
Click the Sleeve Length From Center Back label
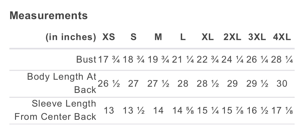(x=55, y=110)
